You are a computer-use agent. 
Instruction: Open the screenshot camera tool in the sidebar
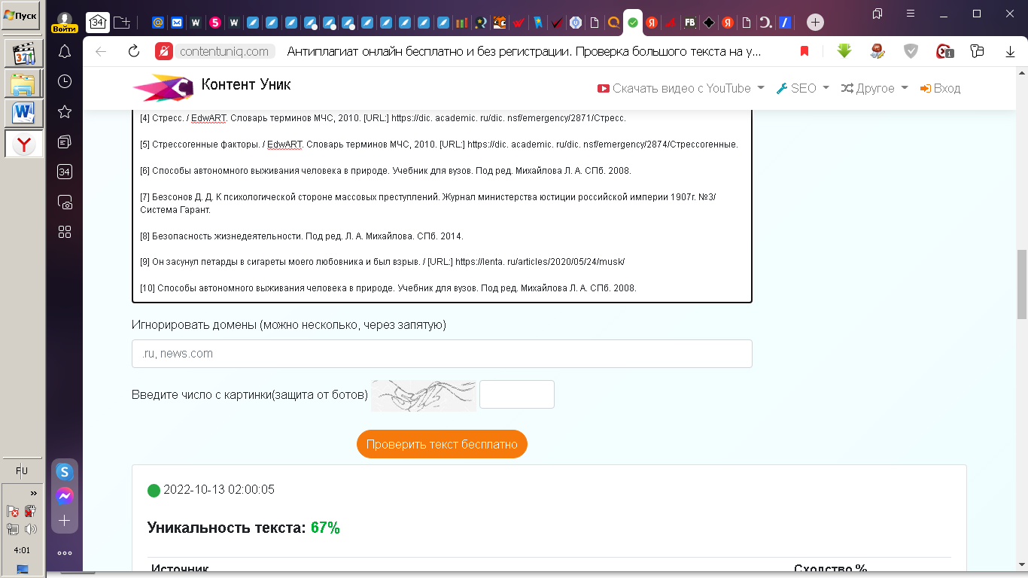click(x=65, y=202)
